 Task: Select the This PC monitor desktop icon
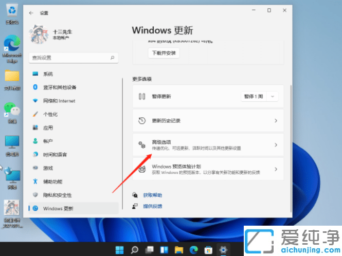coord(12,145)
